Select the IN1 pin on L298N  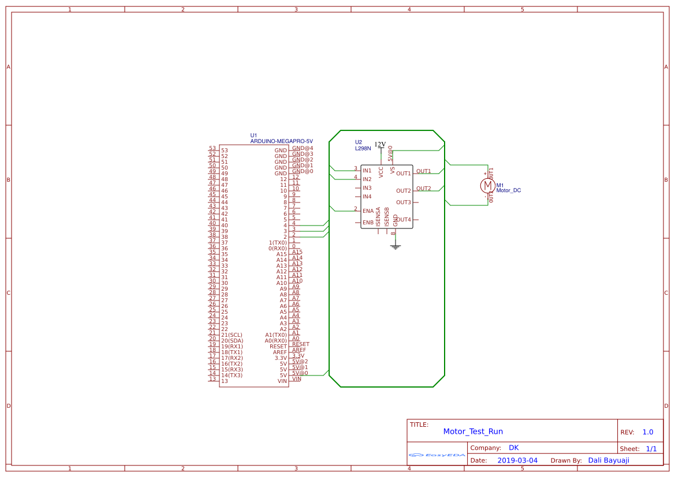pos(367,171)
